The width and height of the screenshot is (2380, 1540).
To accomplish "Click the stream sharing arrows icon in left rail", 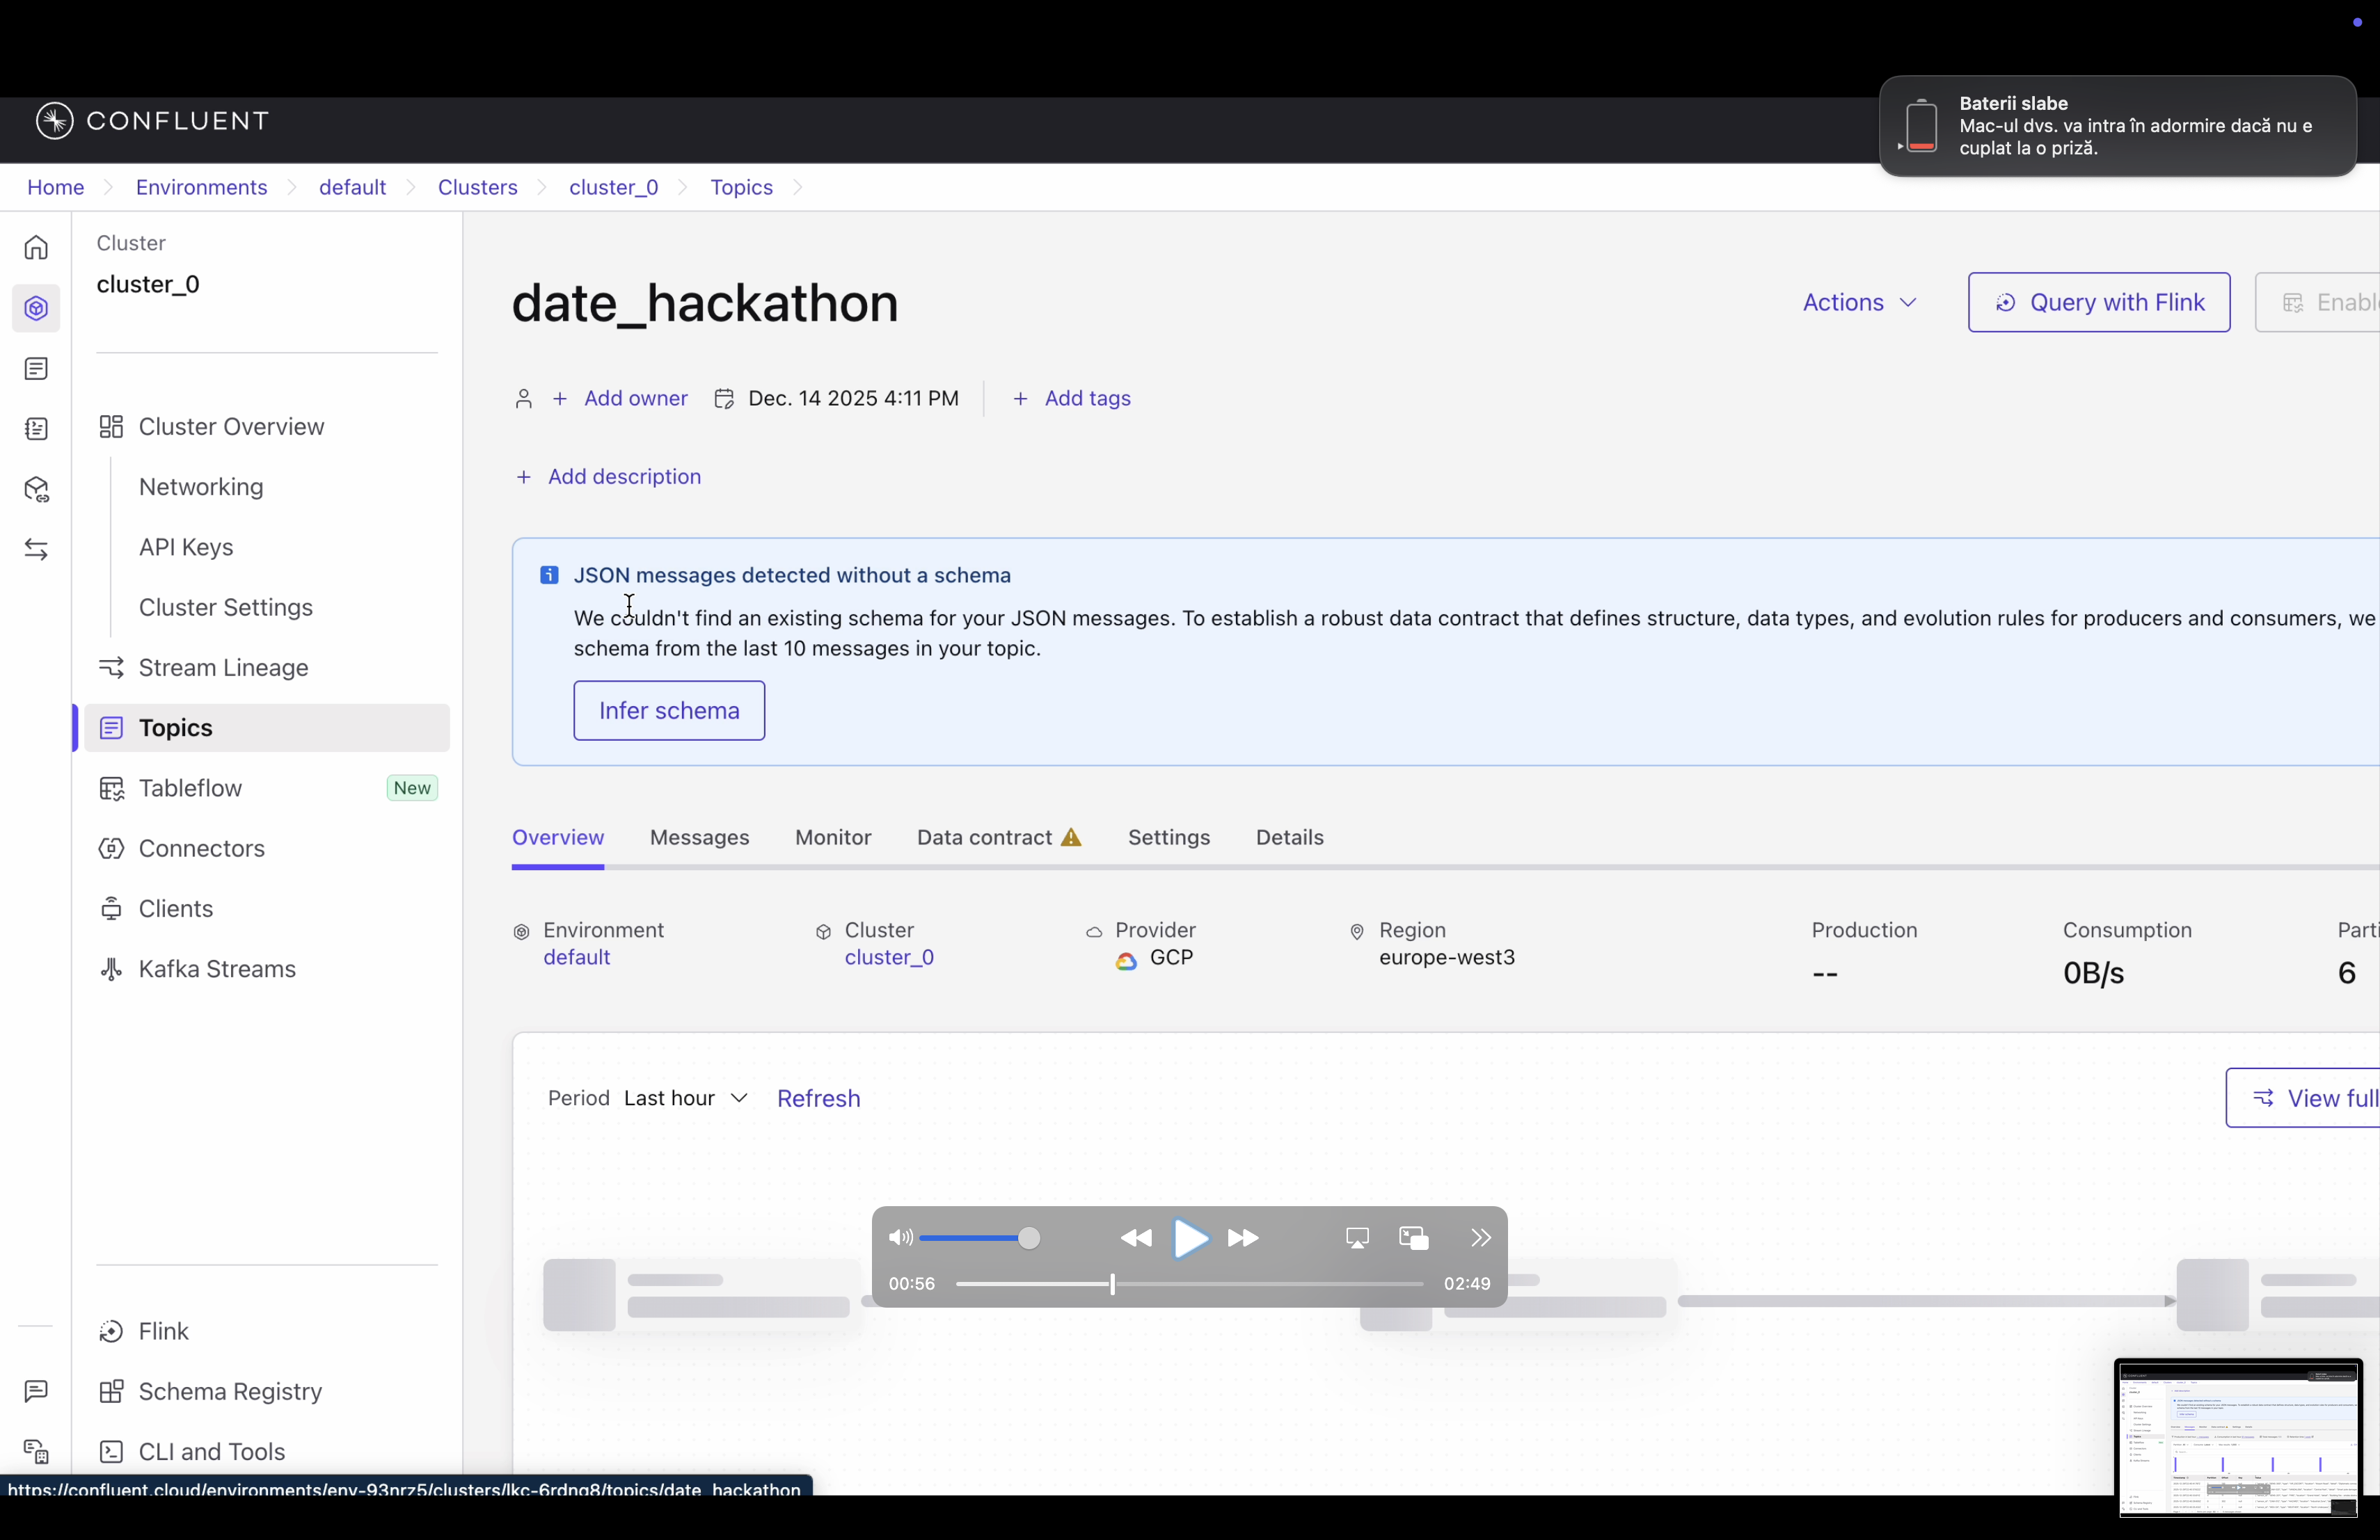I will (36, 550).
